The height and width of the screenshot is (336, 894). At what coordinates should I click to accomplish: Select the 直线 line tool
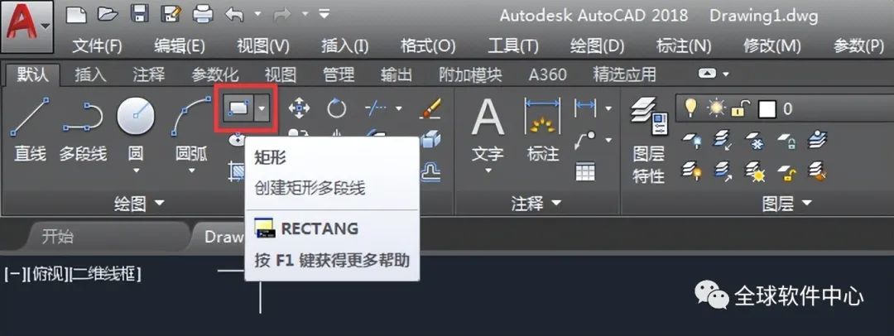pos(30,128)
